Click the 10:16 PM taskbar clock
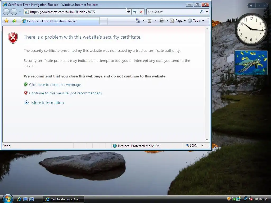Screen dimensions: 271x203 (261, 199)
